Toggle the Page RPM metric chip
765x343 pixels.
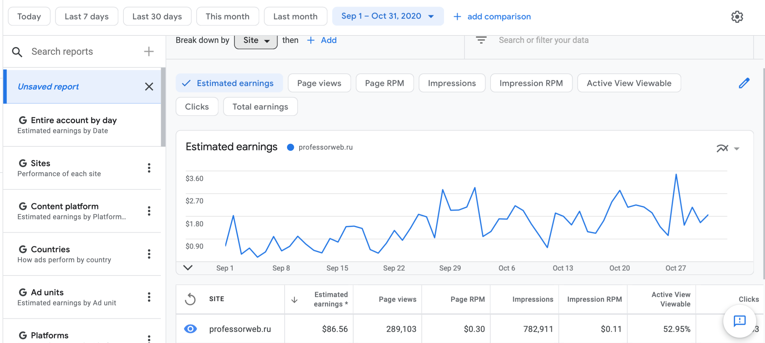384,83
